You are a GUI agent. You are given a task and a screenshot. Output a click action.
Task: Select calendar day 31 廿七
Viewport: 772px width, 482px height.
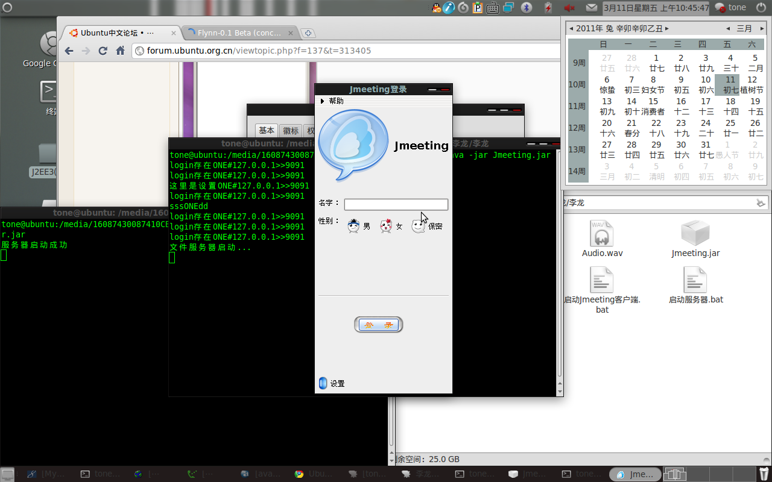click(706, 149)
